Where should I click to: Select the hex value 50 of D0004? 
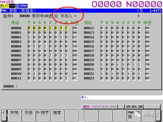(75, 46)
